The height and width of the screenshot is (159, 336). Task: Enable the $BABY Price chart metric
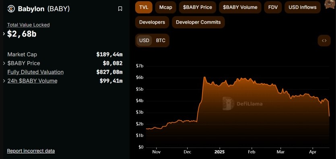(198, 7)
